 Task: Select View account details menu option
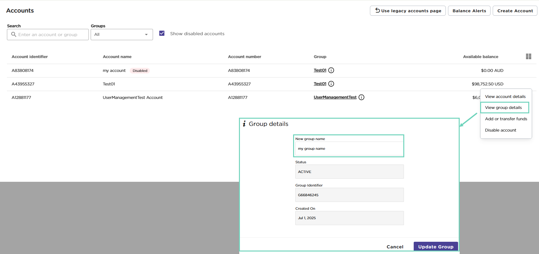[x=505, y=97]
